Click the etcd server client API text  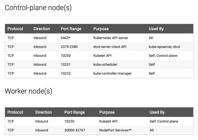pyautogui.click(x=110, y=47)
